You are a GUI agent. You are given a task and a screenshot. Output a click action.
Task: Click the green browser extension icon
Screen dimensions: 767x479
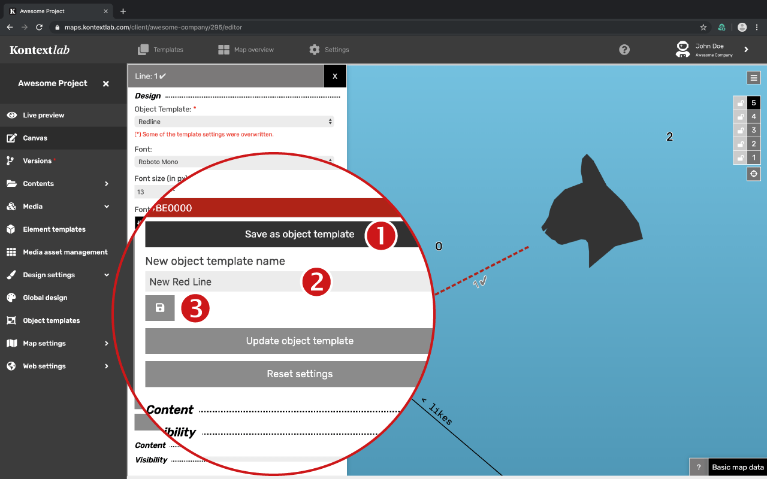(x=722, y=27)
